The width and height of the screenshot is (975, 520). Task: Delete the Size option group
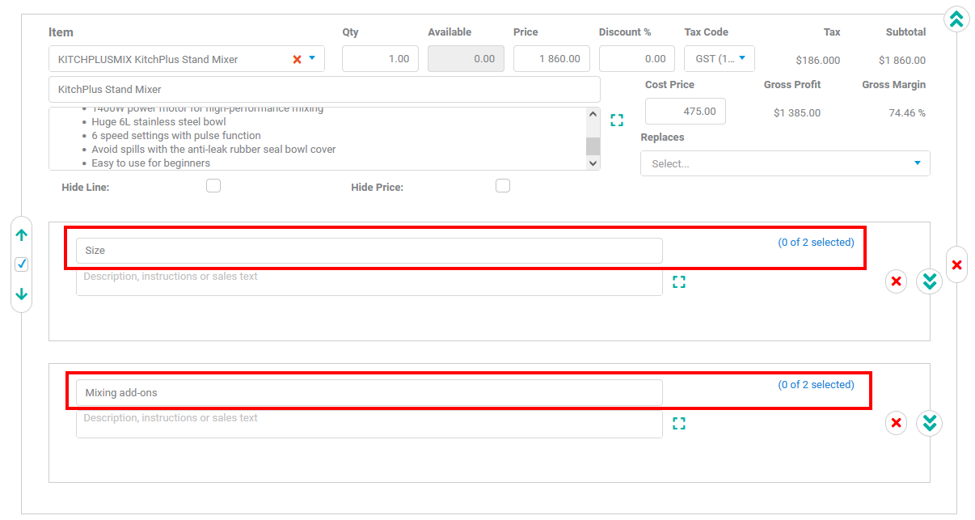[896, 281]
